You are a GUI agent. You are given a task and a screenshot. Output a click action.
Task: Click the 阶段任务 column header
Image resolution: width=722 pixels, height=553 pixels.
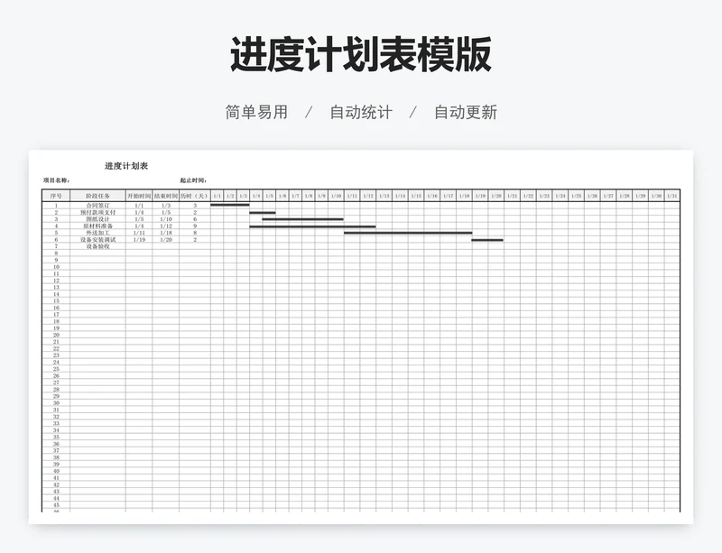[97, 196]
